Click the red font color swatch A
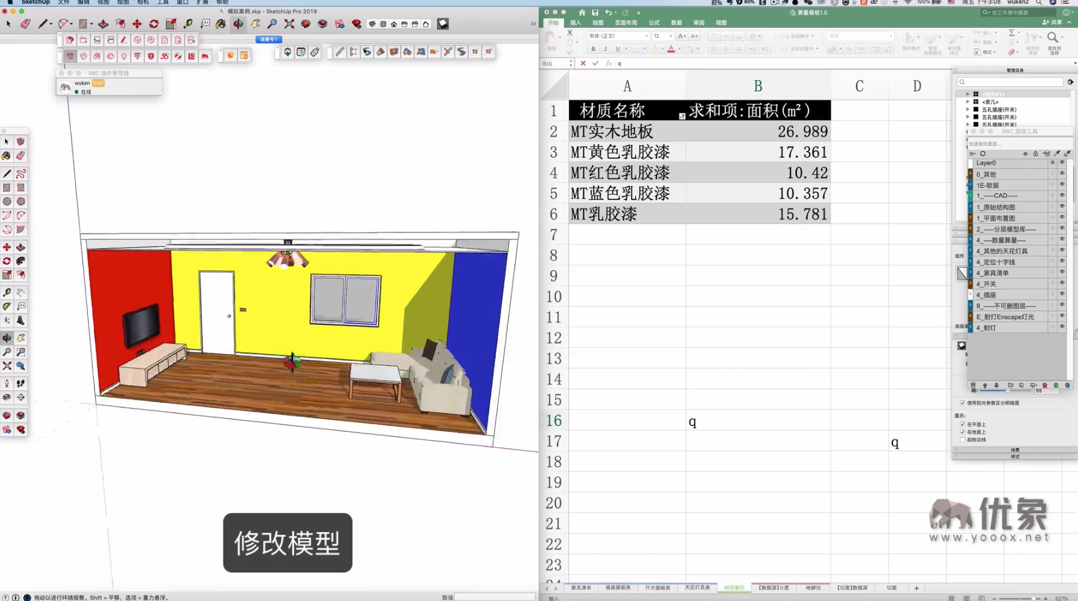This screenshot has width=1078, height=601. coord(671,49)
